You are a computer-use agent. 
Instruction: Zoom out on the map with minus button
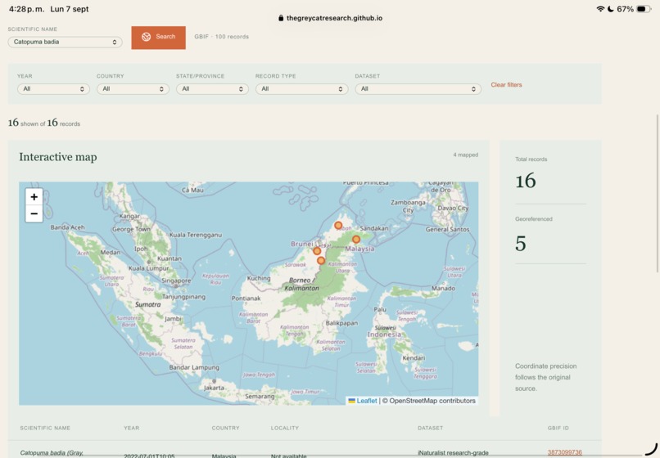coord(34,213)
